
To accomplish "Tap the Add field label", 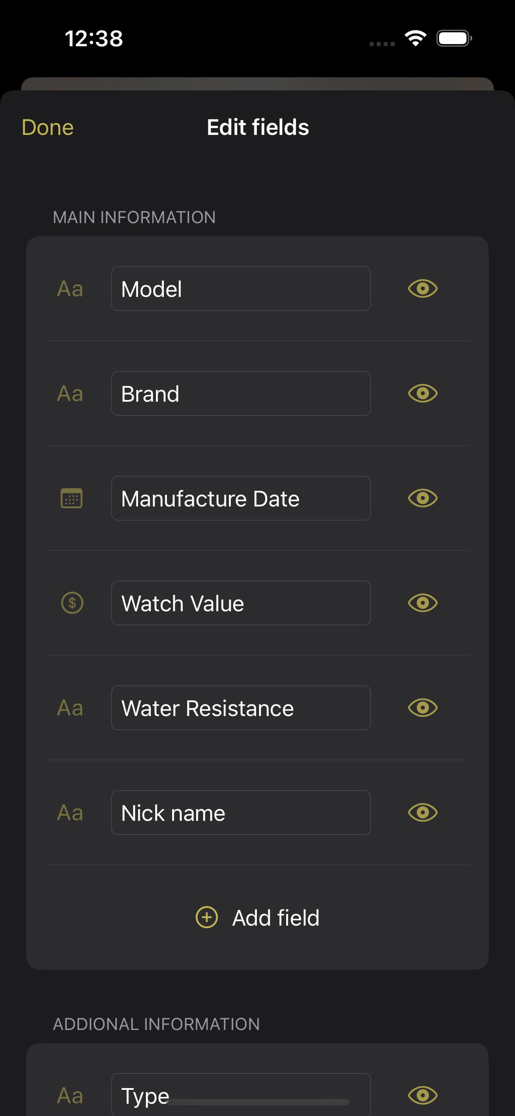I will (276, 918).
